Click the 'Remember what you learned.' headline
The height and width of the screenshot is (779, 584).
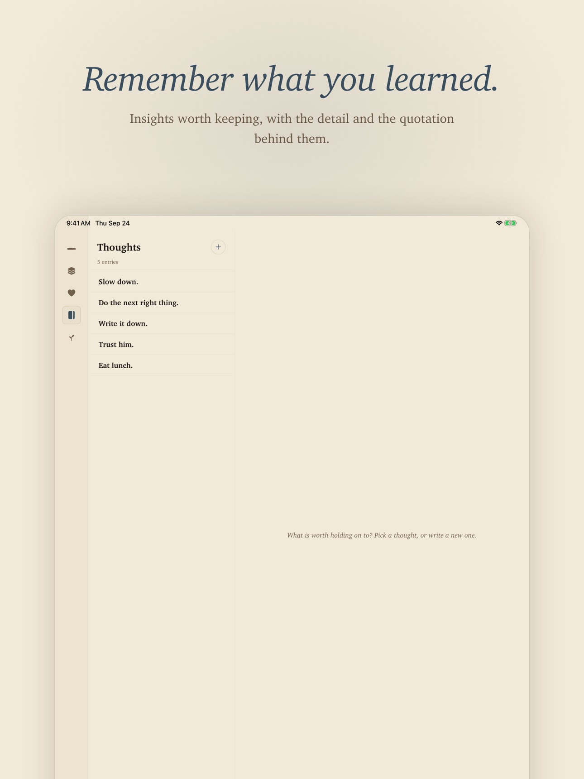(291, 79)
